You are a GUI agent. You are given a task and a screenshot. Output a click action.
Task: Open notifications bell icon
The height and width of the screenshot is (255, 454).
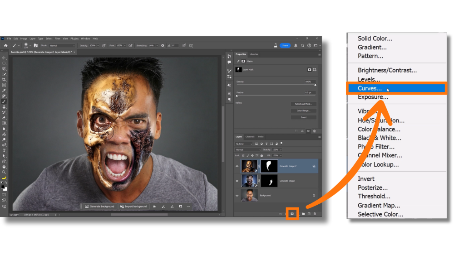click(x=296, y=45)
